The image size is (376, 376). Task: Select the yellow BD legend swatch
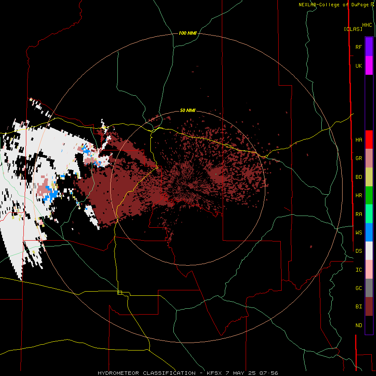[369, 177]
